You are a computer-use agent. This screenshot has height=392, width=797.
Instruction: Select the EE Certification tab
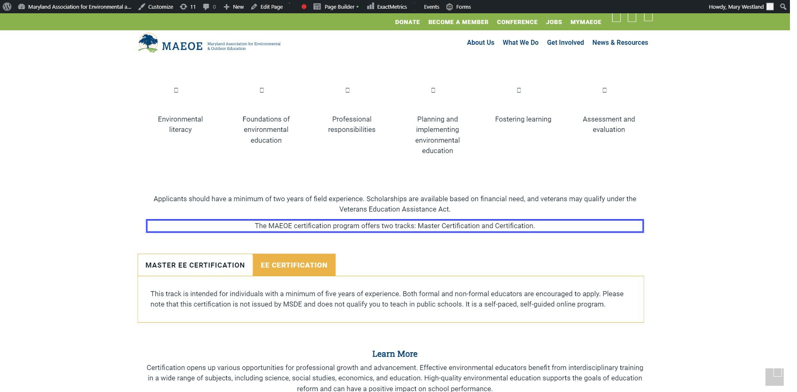294,265
